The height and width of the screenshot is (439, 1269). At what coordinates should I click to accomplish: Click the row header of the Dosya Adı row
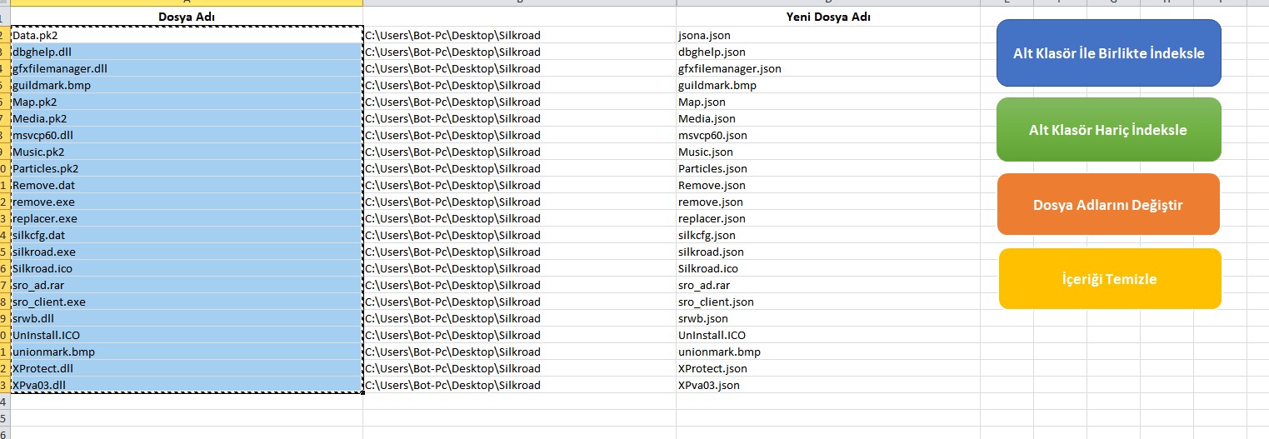(x=4, y=17)
